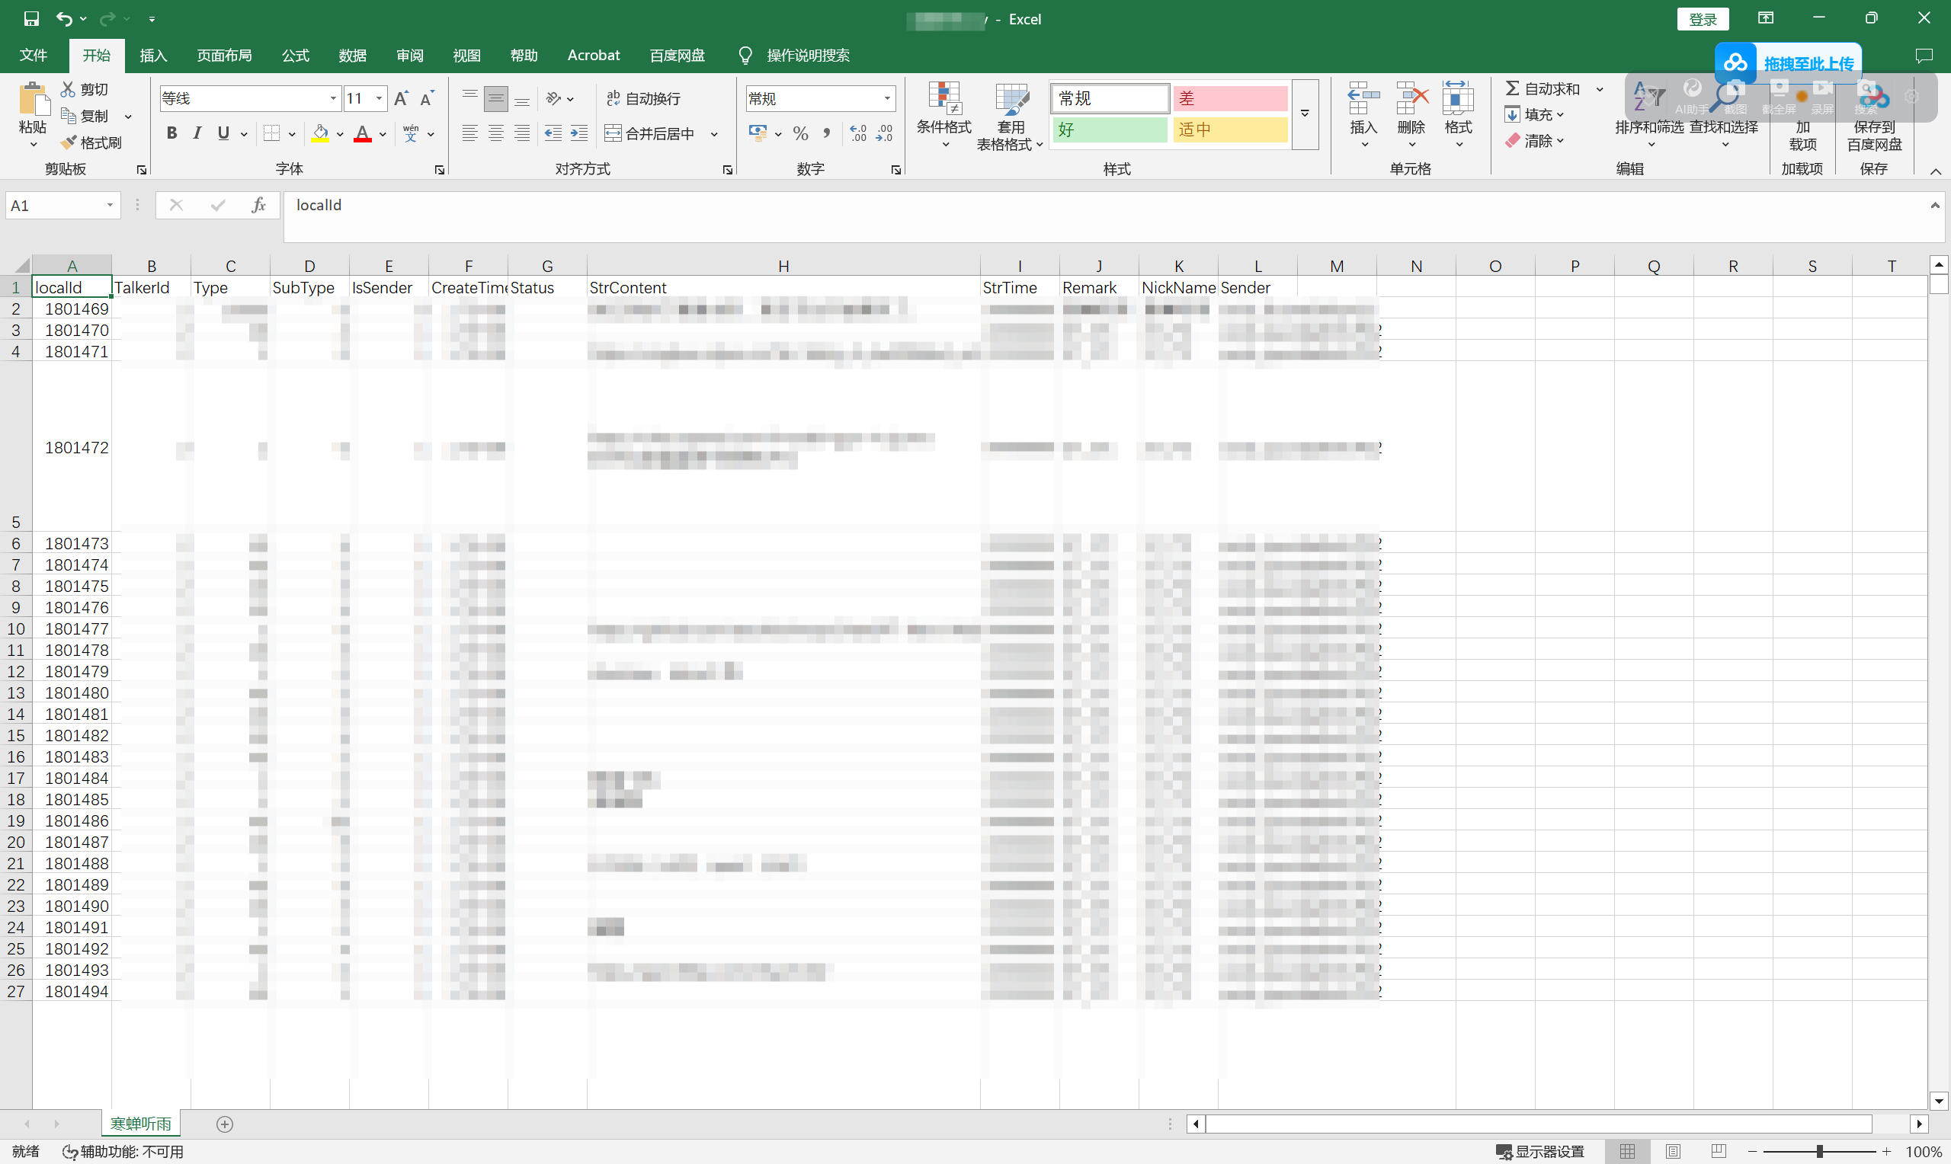Click the Merge and Center icon

coord(613,133)
